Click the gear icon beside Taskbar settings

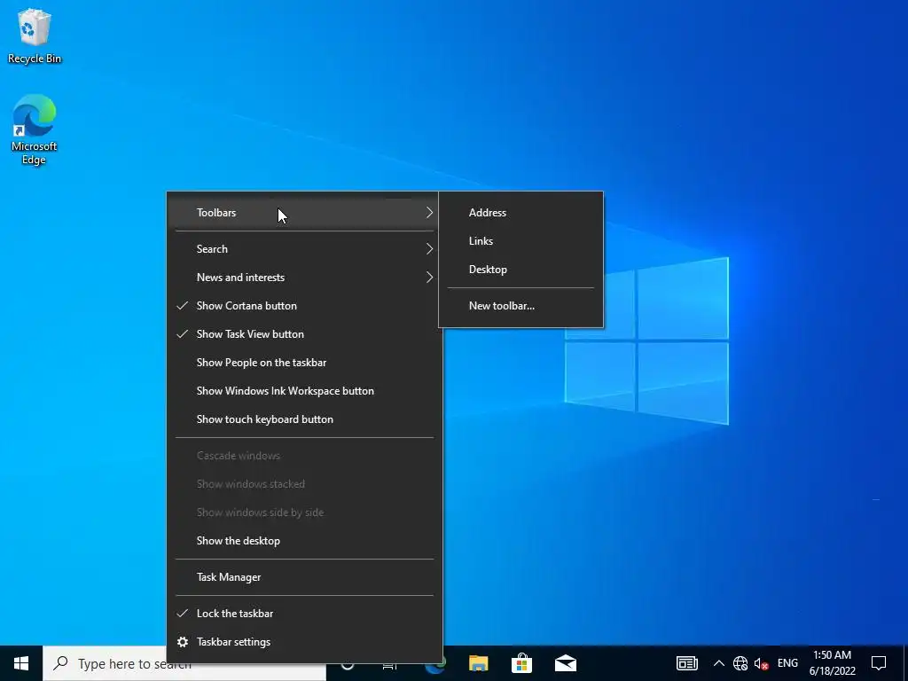click(183, 642)
